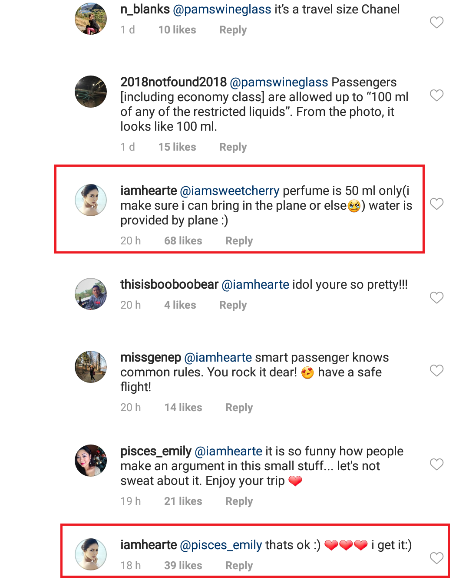Heart iamhearte's 'thats ok' reply
This screenshot has height=583, width=469.
pos(436,558)
